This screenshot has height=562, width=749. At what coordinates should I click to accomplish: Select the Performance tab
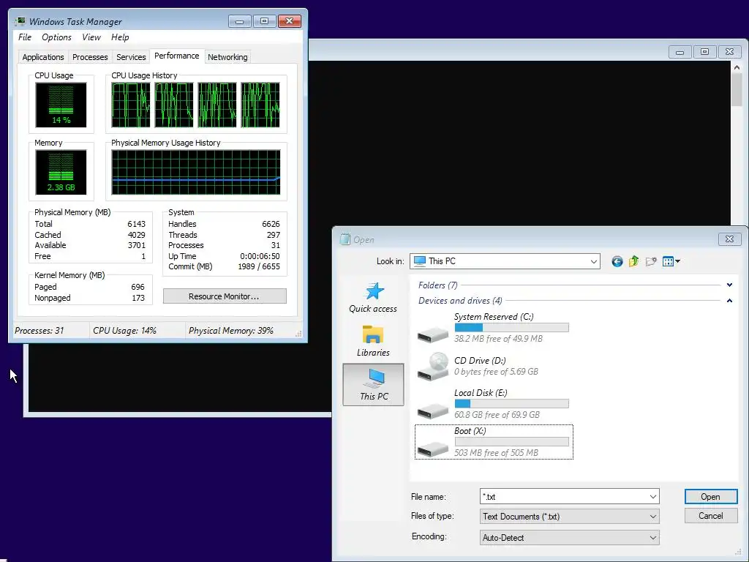177,56
